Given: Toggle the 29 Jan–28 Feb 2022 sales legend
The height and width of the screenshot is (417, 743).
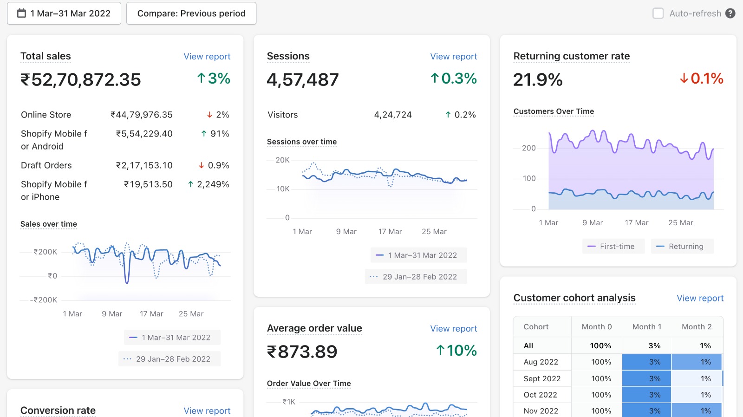Looking at the screenshot, I should pyautogui.click(x=169, y=359).
